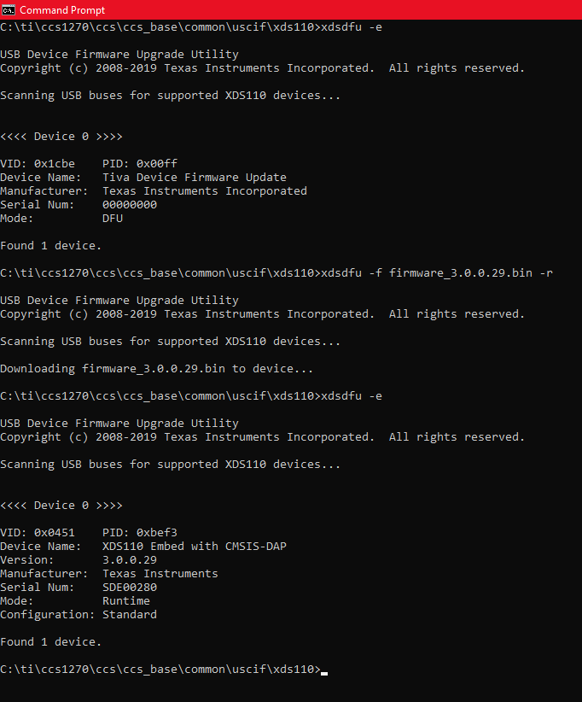The image size is (582, 702).
Task: Click the serial number 00000000
Action: click(x=130, y=205)
